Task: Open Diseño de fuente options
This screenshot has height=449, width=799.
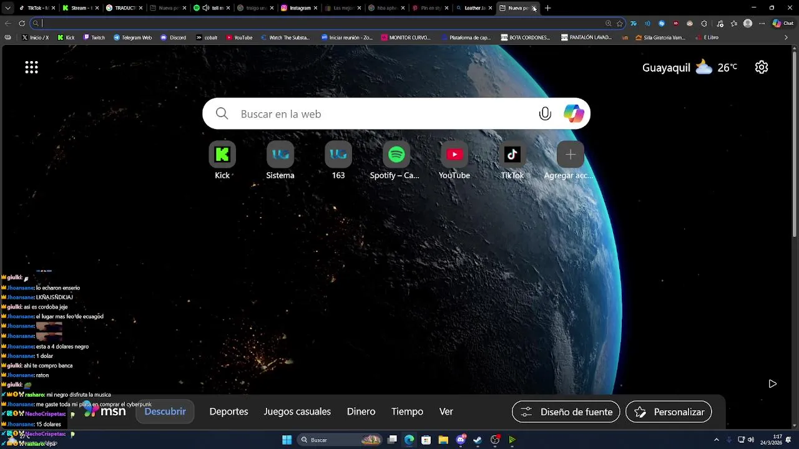Action: point(566,412)
